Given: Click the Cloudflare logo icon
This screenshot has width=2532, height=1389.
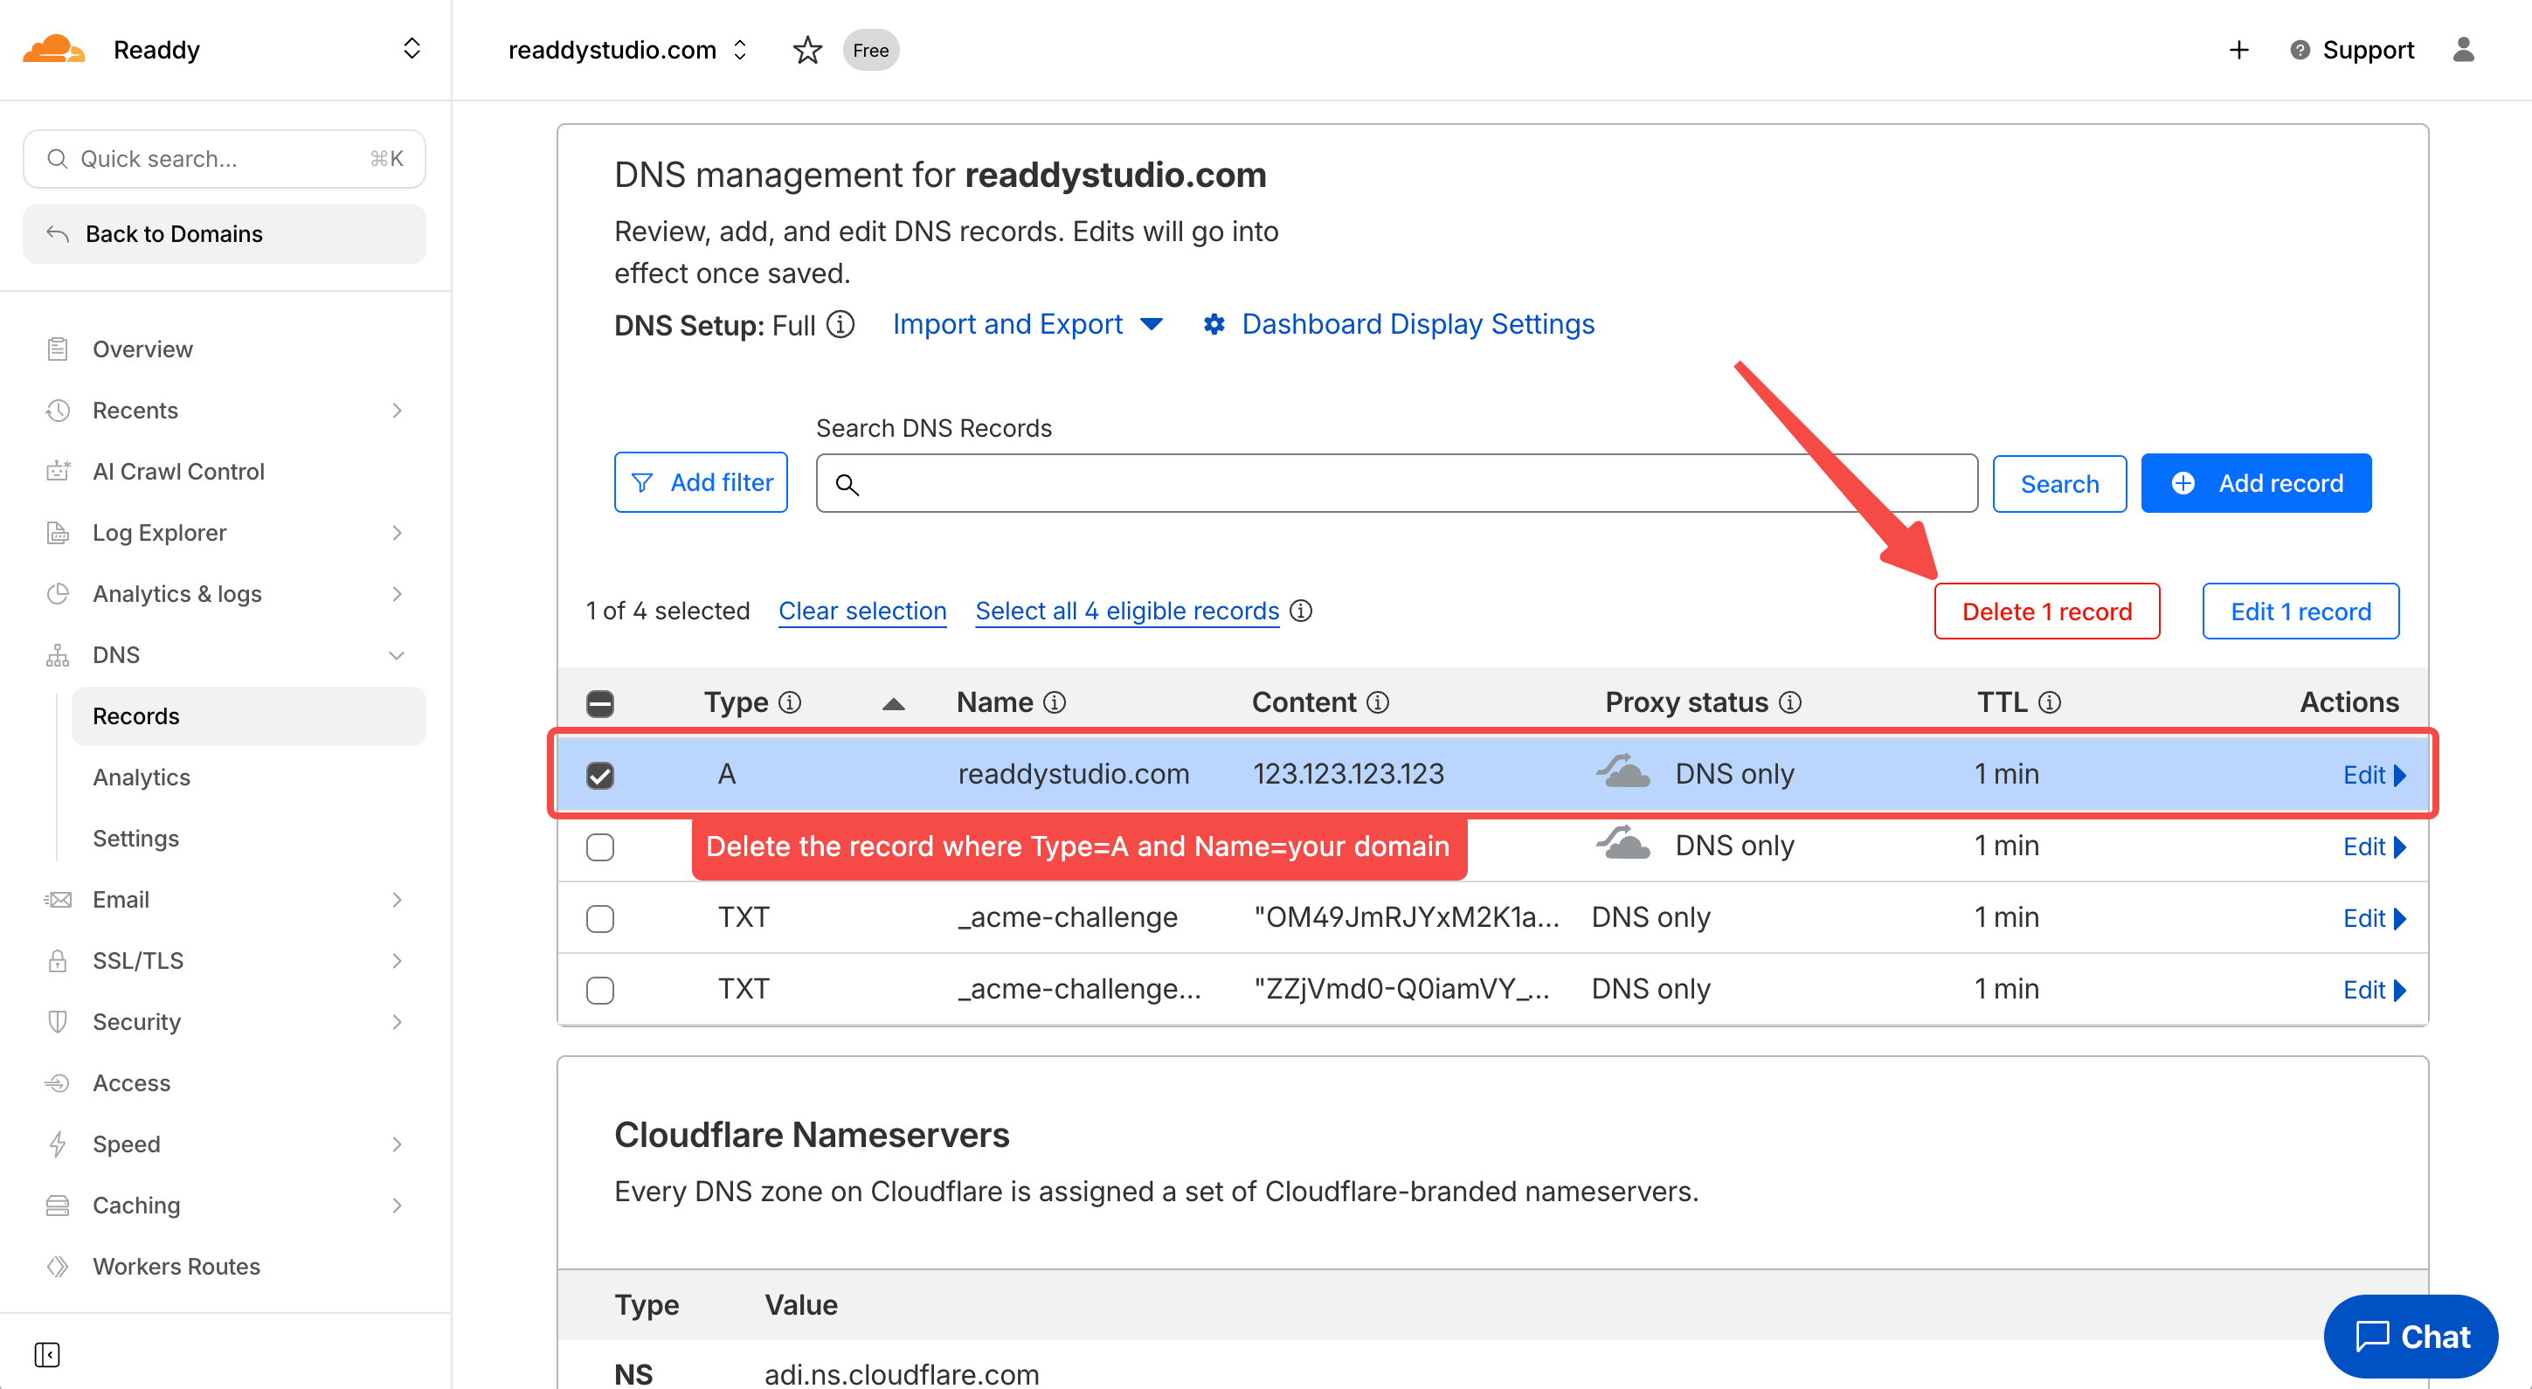Looking at the screenshot, I should pos(53,49).
